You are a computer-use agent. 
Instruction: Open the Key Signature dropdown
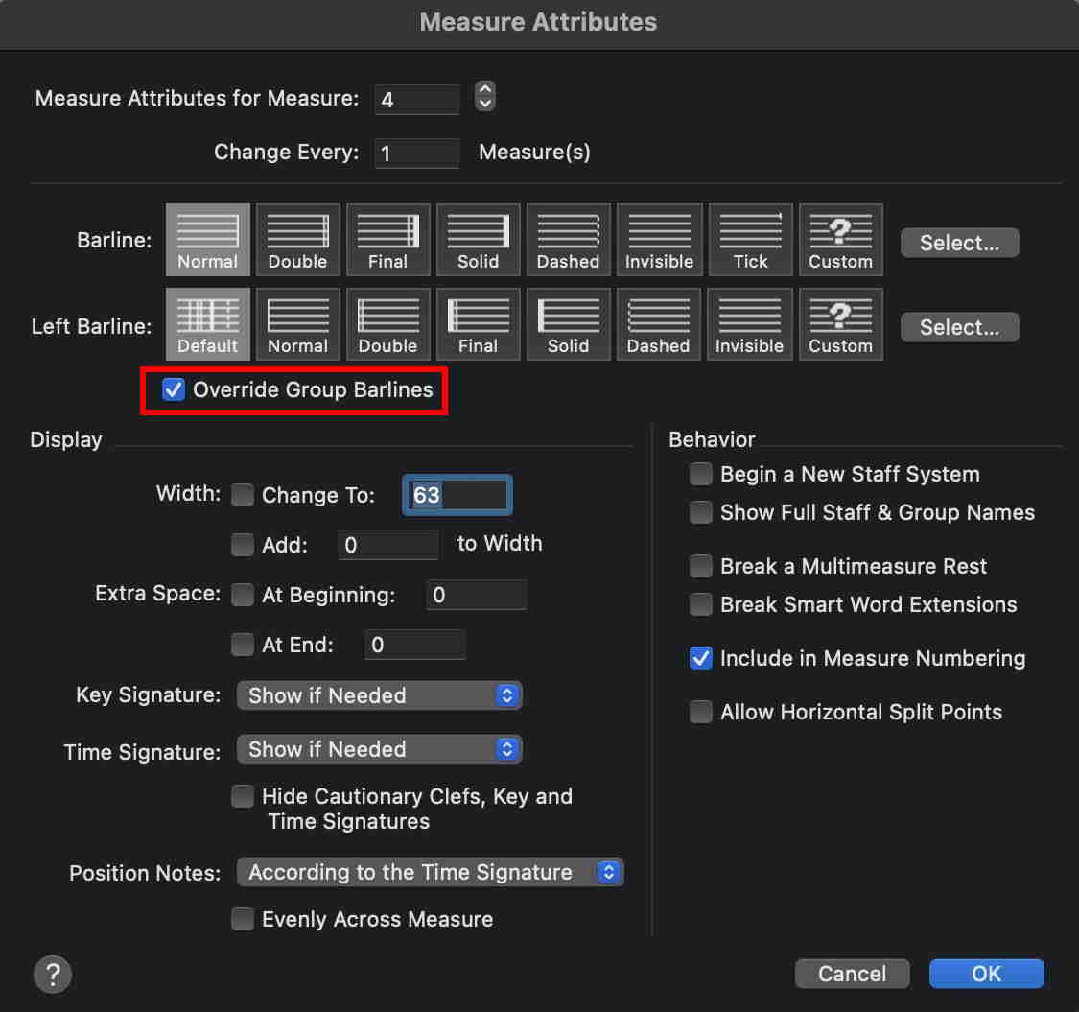(379, 695)
